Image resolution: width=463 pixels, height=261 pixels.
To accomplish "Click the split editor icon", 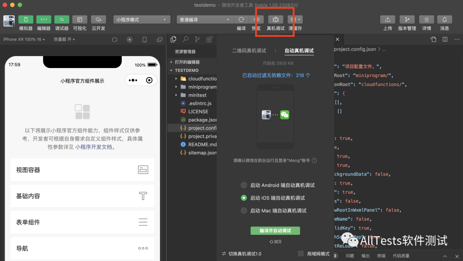I will pos(445,39).
